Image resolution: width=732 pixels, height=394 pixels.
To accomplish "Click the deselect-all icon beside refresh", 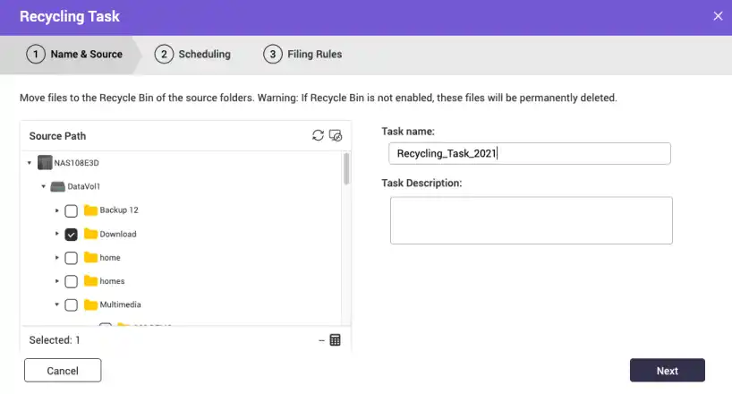I will coord(336,135).
